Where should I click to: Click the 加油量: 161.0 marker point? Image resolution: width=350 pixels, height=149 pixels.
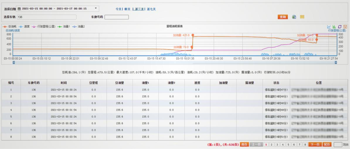(316, 35)
